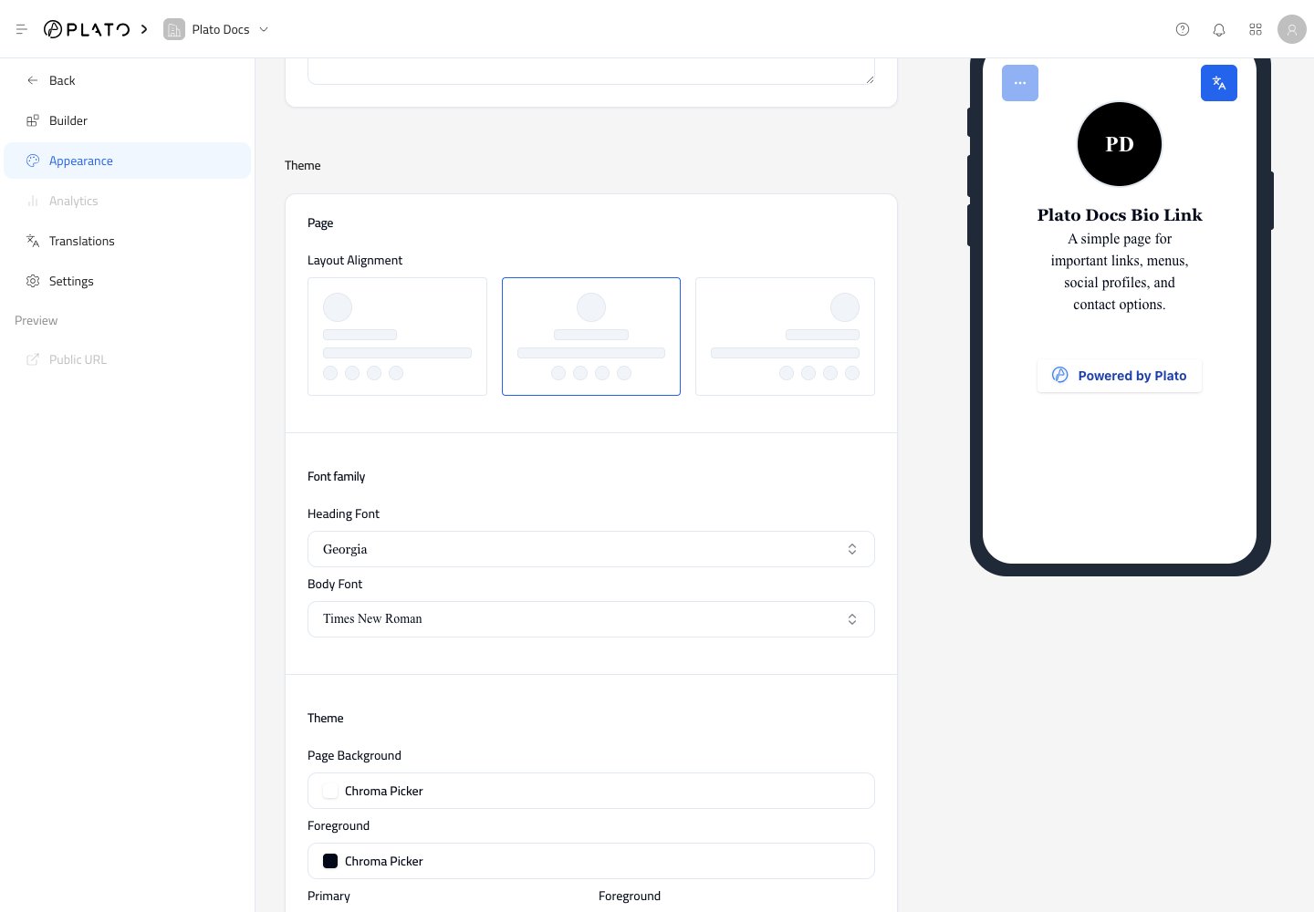Click the Translations language icon
1314x912 pixels.
[33, 241]
